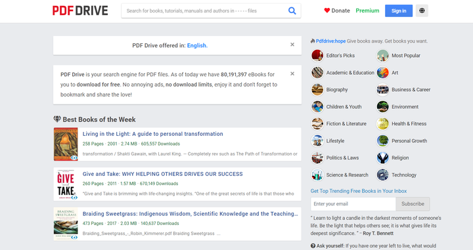Close the PDF Drive intro message box

pos(292,73)
